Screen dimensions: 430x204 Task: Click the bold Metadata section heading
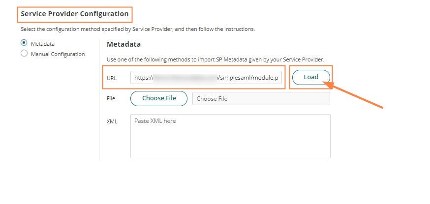(x=123, y=44)
